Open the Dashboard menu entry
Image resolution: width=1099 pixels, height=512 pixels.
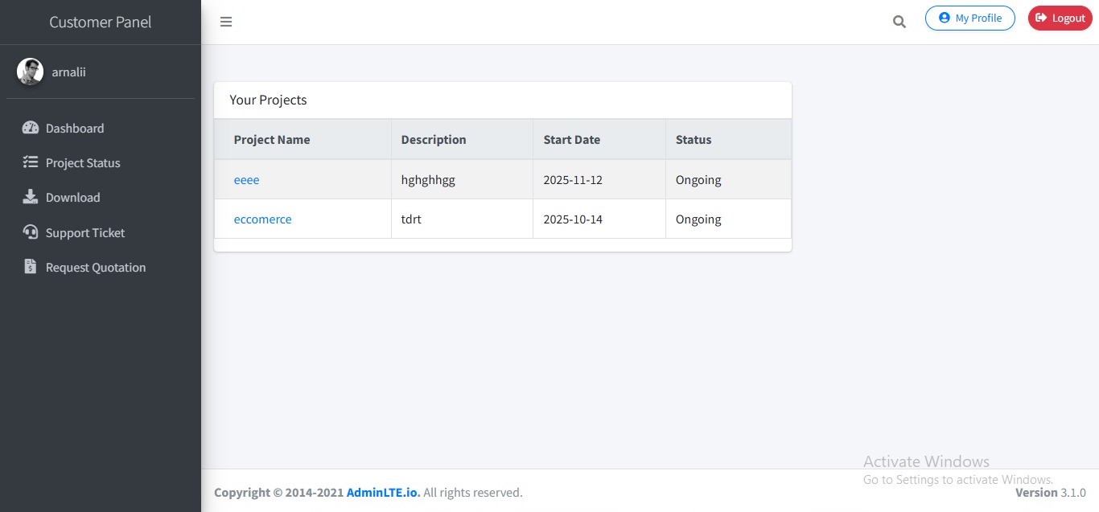pos(75,128)
